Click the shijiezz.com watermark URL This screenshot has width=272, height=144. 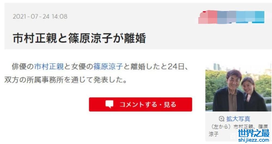coord(254,140)
